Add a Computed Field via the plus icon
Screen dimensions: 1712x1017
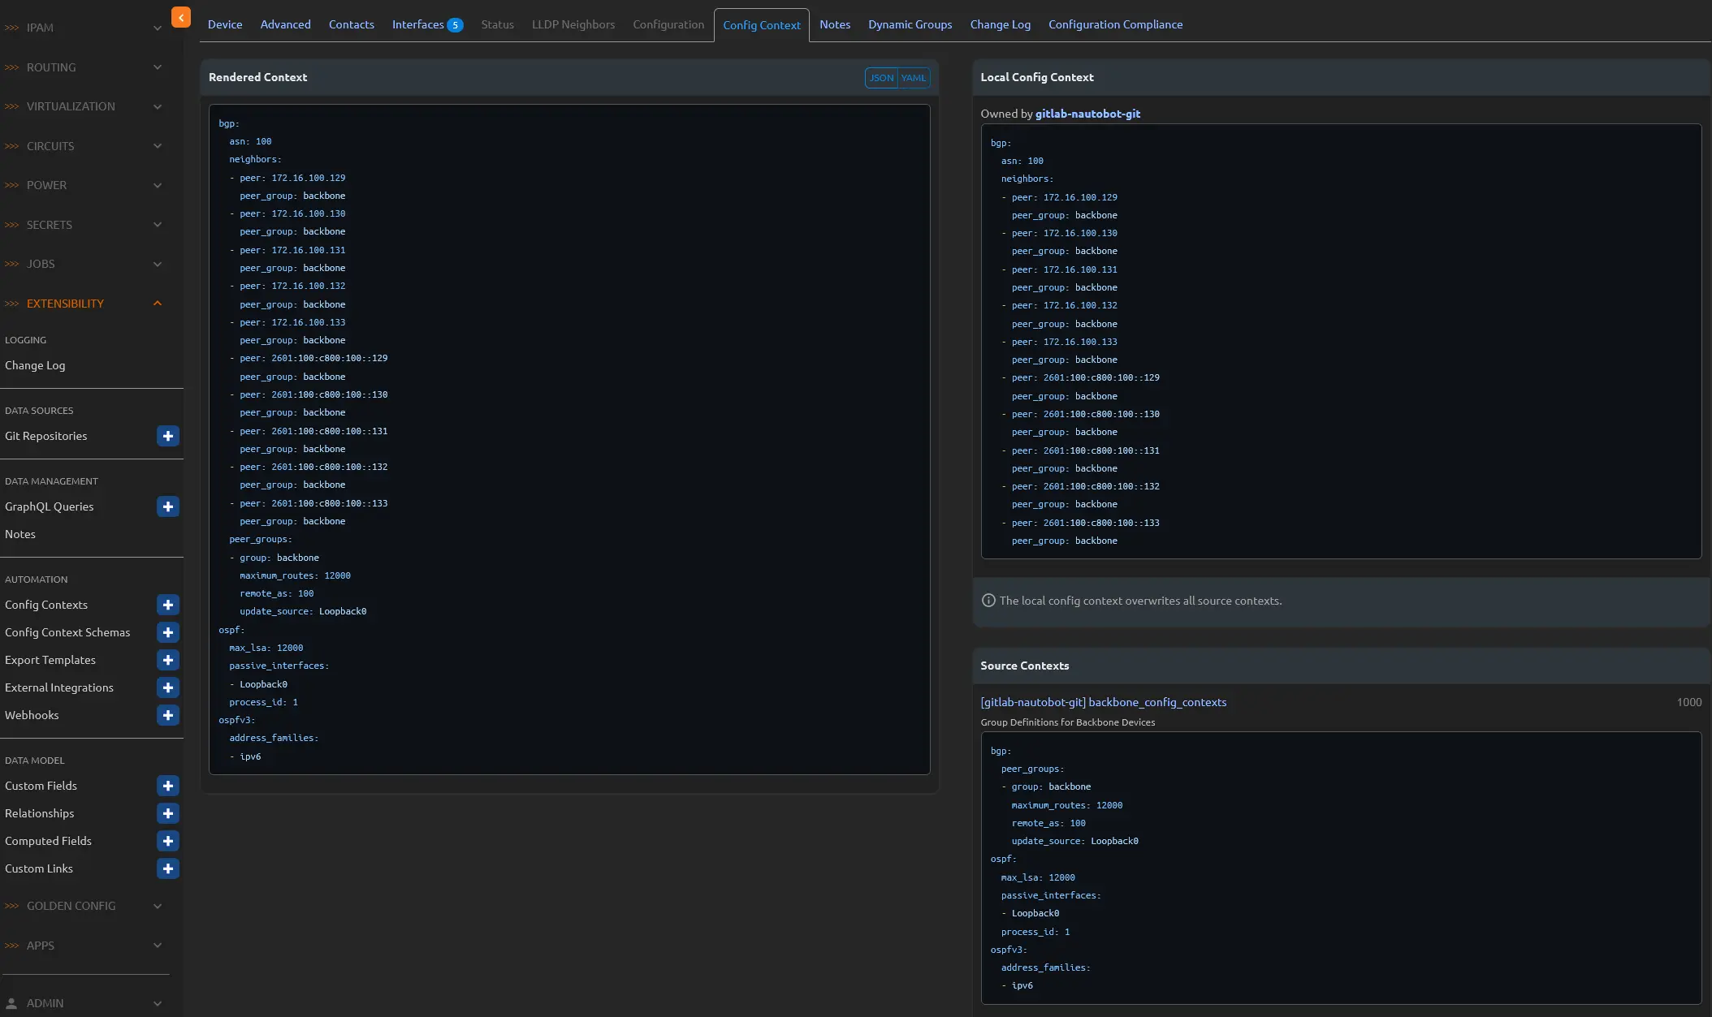(168, 841)
